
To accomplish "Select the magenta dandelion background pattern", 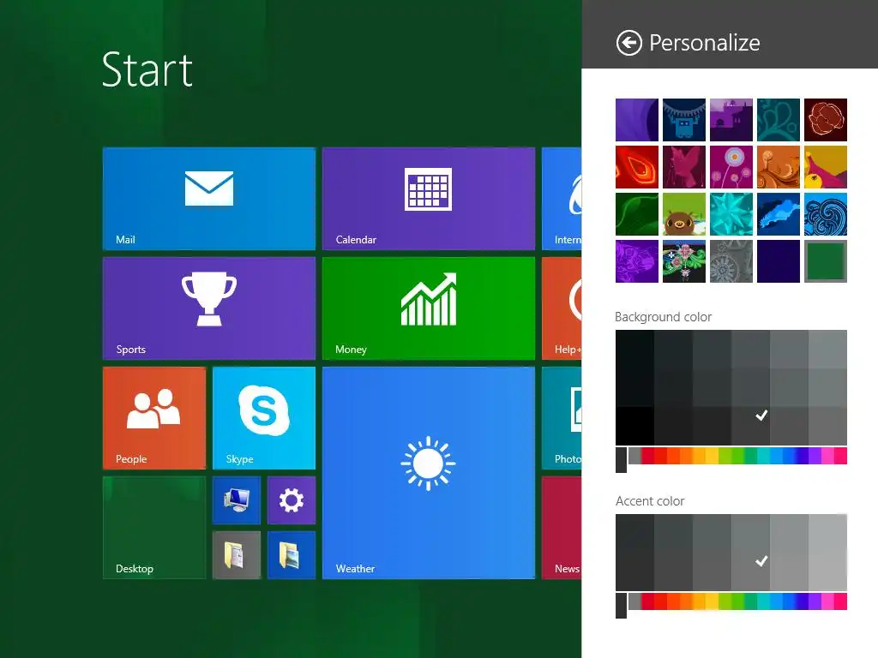I will coord(731,167).
